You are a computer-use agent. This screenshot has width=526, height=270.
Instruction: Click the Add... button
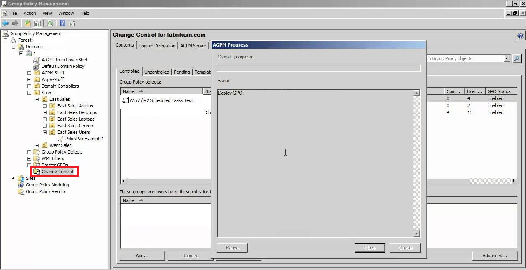click(x=142, y=256)
